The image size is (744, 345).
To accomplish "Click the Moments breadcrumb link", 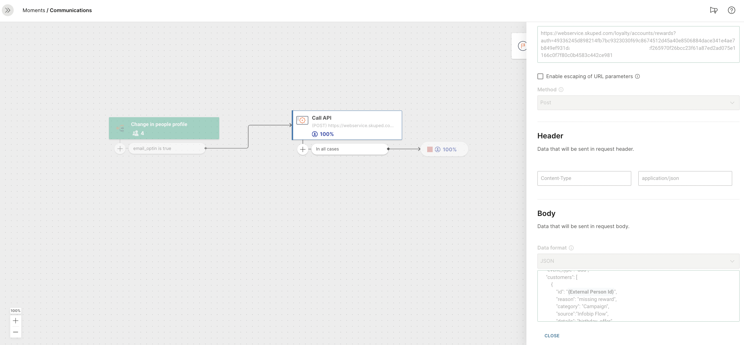I will click(x=34, y=10).
